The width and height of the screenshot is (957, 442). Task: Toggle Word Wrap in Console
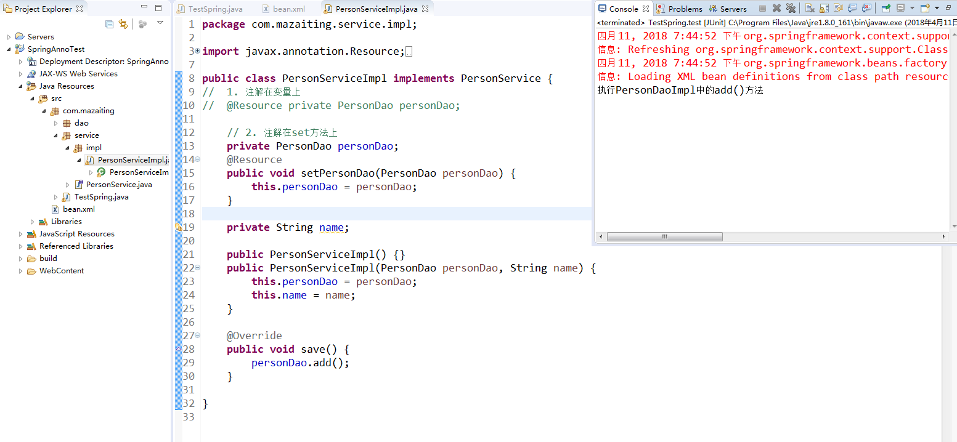(x=838, y=9)
